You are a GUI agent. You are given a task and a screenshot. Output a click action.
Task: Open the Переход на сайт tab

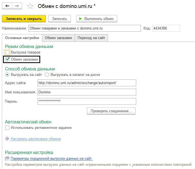[x=91, y=38]
